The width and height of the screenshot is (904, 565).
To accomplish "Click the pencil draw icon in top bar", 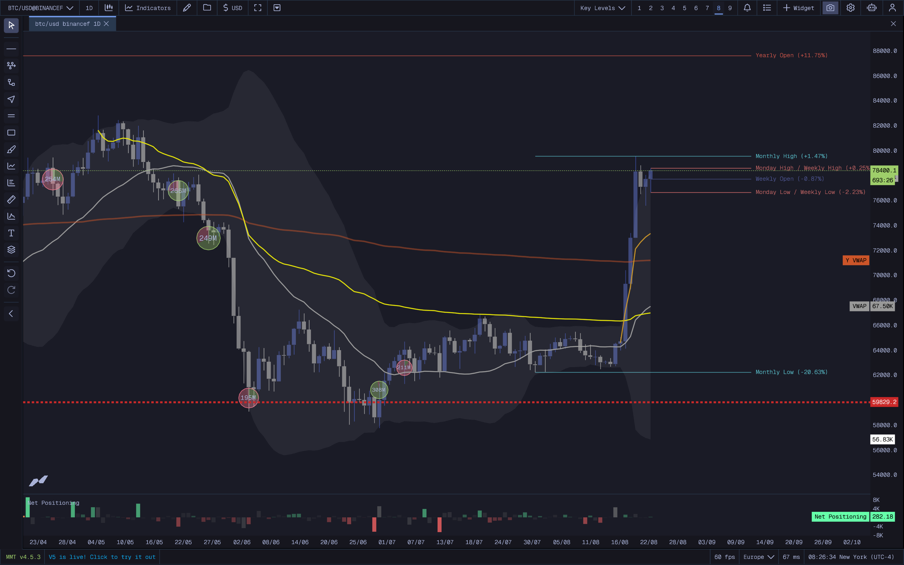I will tap(187, 8).
